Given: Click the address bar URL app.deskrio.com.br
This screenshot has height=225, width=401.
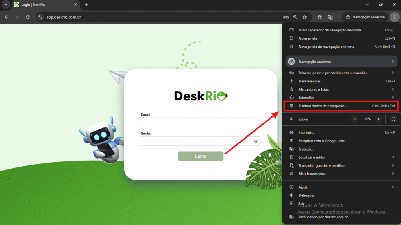Looking at the screenshot, I should coord(63,17).
